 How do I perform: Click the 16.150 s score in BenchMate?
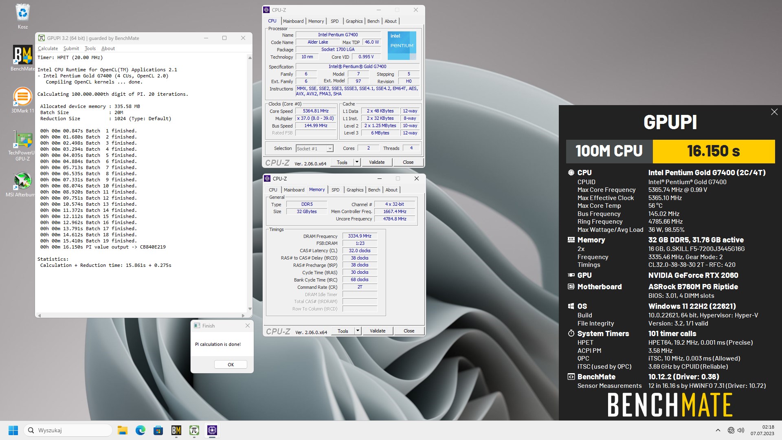714,151
